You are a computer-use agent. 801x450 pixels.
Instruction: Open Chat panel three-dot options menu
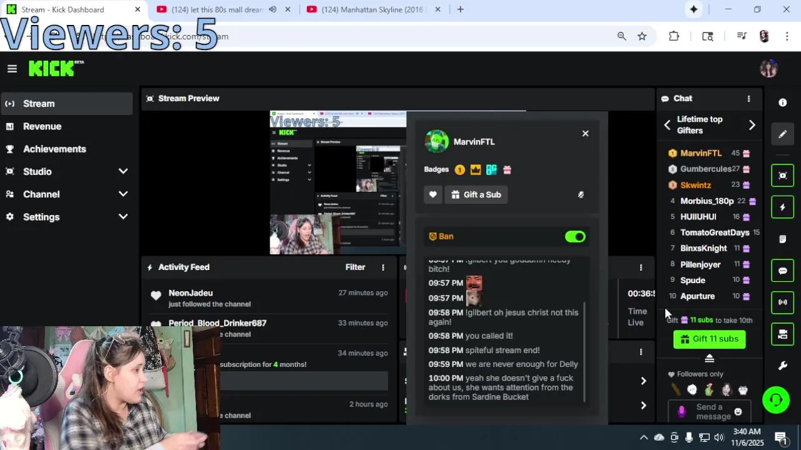[748, 99]
